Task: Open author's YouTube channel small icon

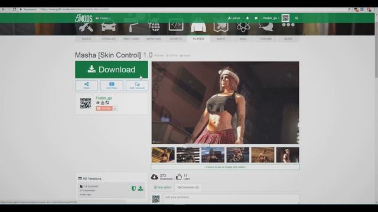Action: [102, 103]
